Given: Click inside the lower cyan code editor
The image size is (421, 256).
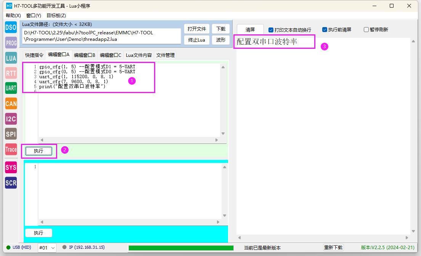Looking at the screenshot, I should click(129, 191).
